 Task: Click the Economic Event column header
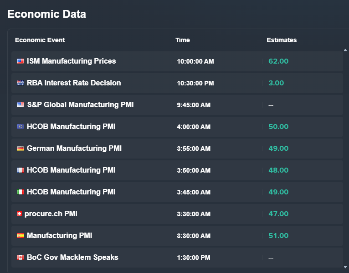click(x=40, y=40)
